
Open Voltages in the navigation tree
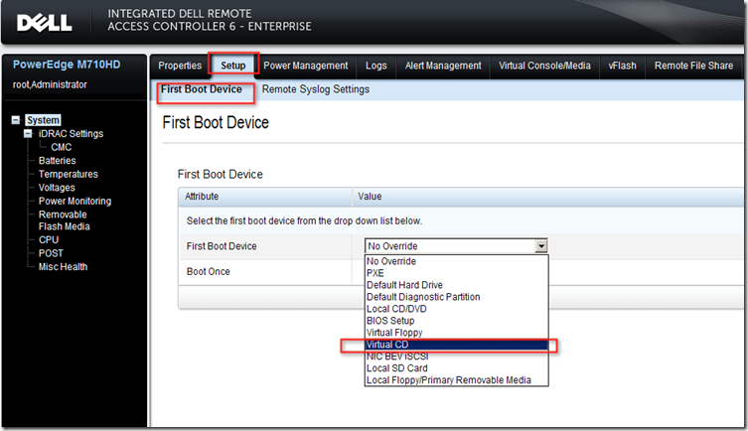(x=57, y=188)
